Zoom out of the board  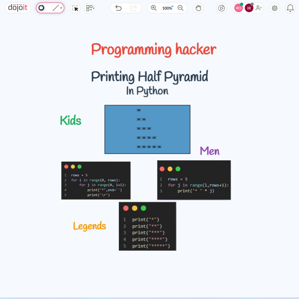click(181, 8)
